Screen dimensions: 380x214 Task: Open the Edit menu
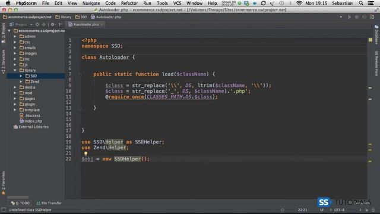(58, 3)
